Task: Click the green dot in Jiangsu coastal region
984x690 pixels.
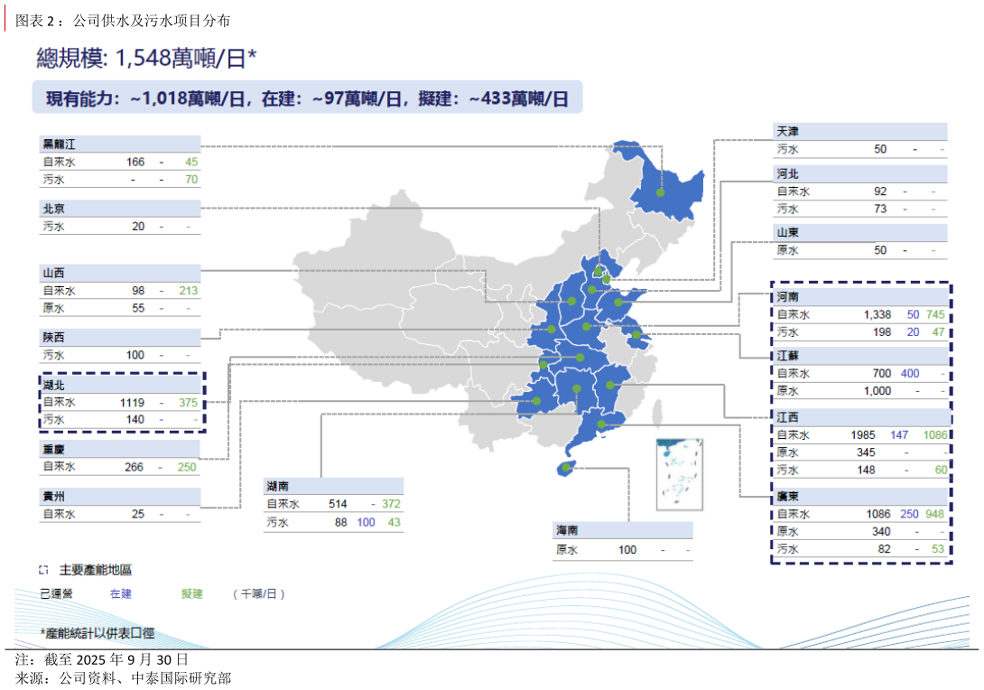Action: [x=635, y=336]
